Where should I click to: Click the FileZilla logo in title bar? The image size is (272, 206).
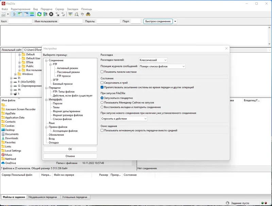3,3
